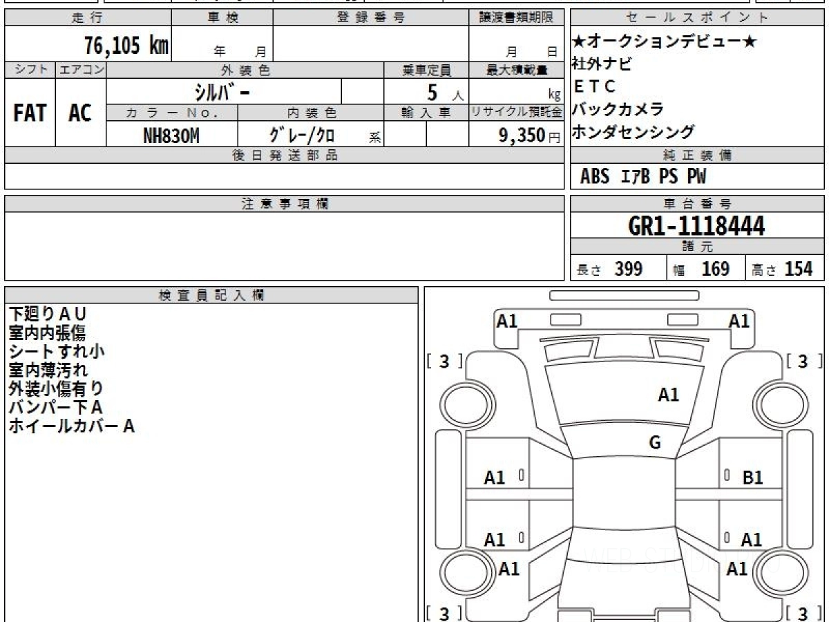Select the 検査員記入欄 header

(211, 295)
